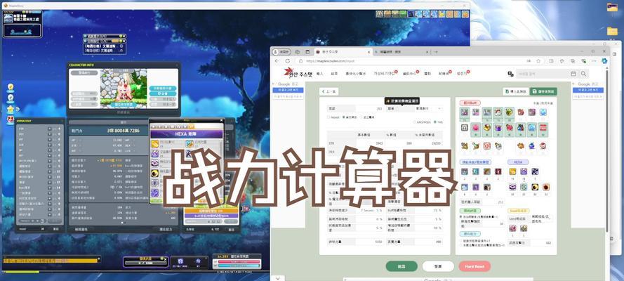Toggle the first buff icon in top buff row

click(465, 113)
